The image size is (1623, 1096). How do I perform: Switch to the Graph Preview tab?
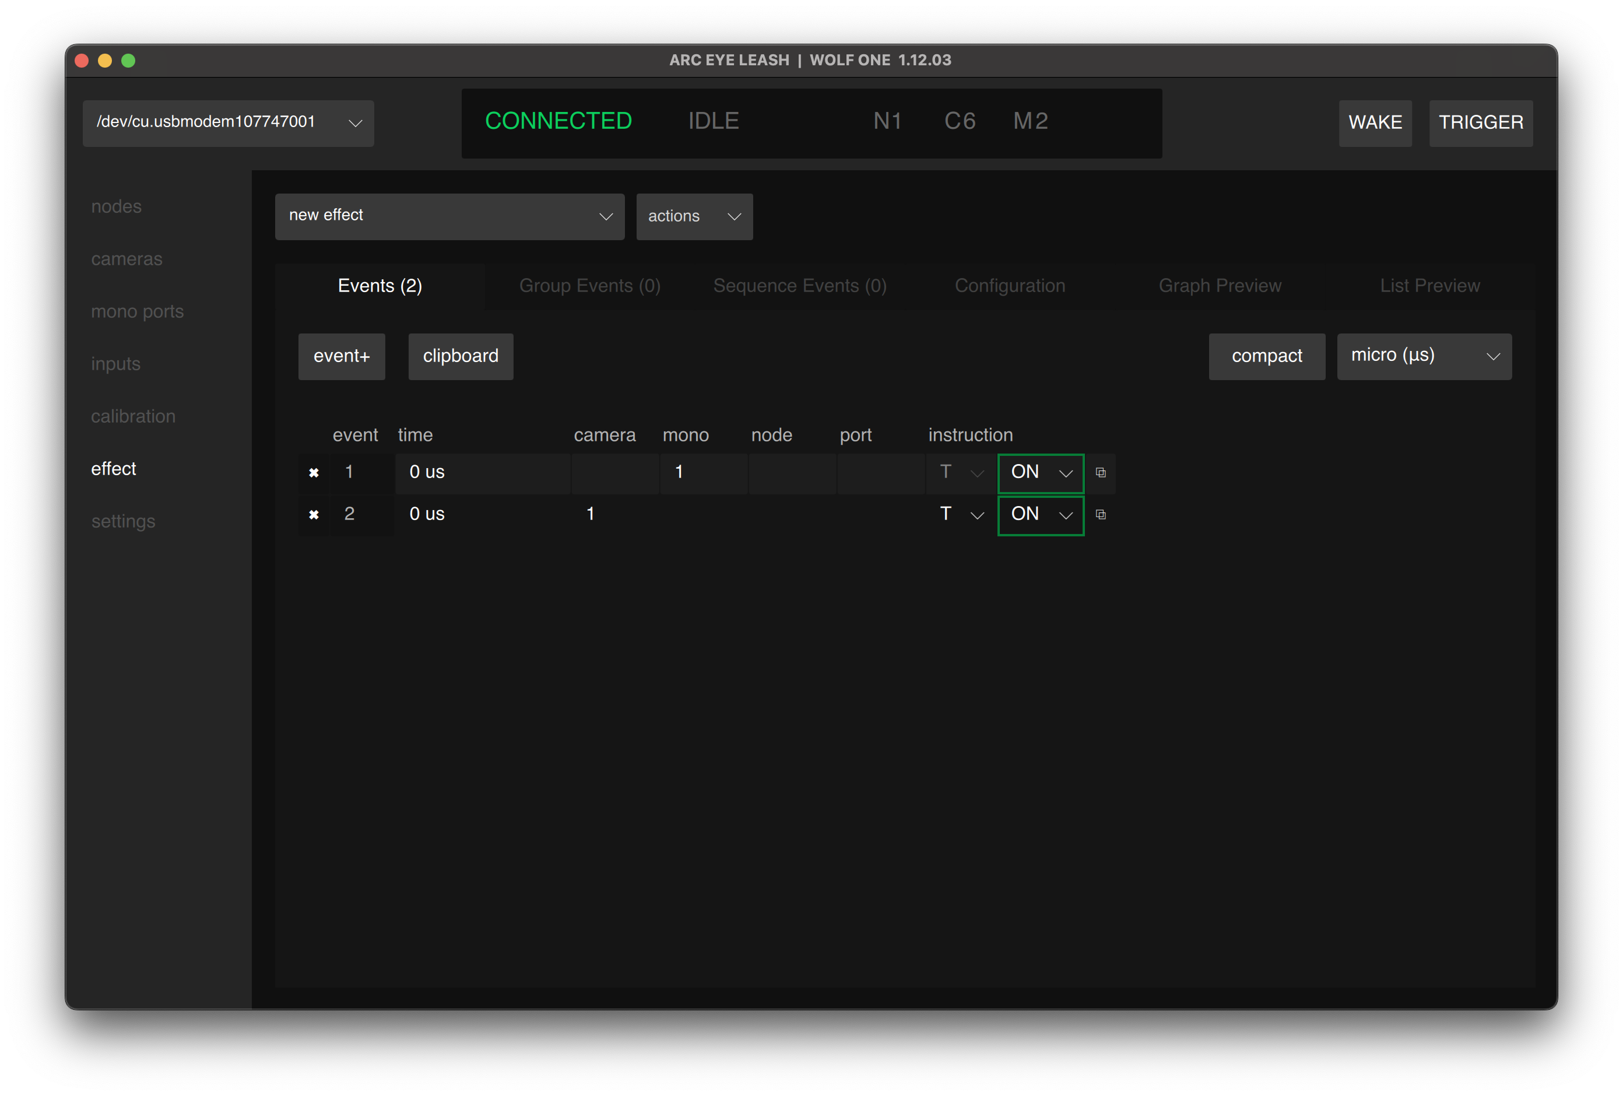point(1220,286)
